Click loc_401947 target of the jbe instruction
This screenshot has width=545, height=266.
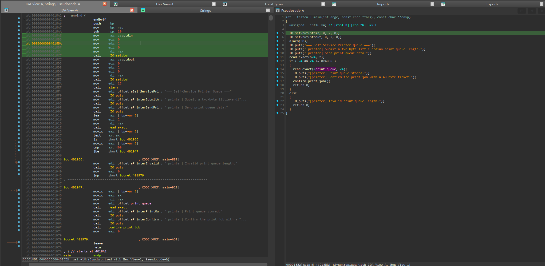[x=129, y=151]
